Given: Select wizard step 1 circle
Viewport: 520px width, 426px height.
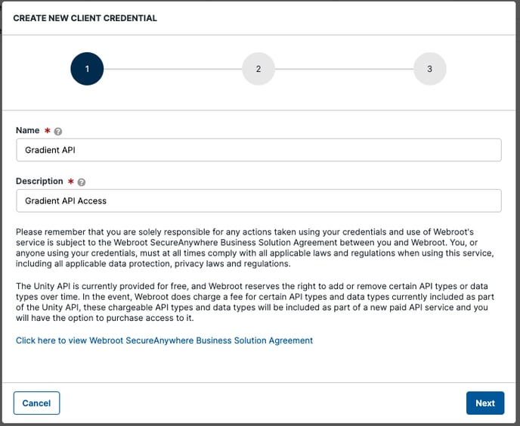Looking at the screenshot, I should click(87, 69).
